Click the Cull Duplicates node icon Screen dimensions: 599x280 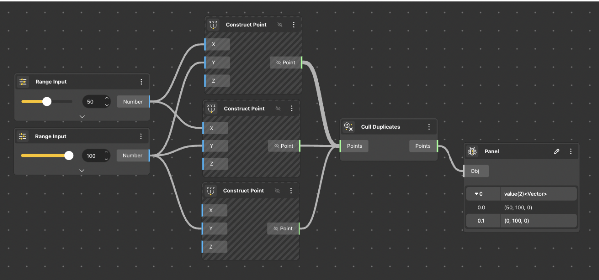pyautogui.click(x=349, y=127)
